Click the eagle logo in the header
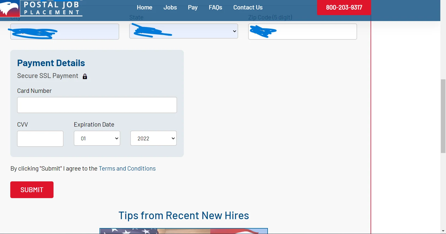The width and height of the screenshot is (446, 234). (10, 8)
